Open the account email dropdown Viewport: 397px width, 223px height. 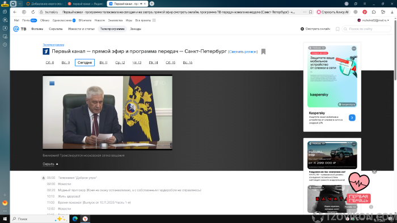point(373,20)
